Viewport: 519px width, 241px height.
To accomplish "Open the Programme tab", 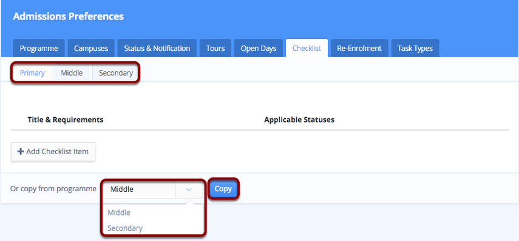I will 39,49.
